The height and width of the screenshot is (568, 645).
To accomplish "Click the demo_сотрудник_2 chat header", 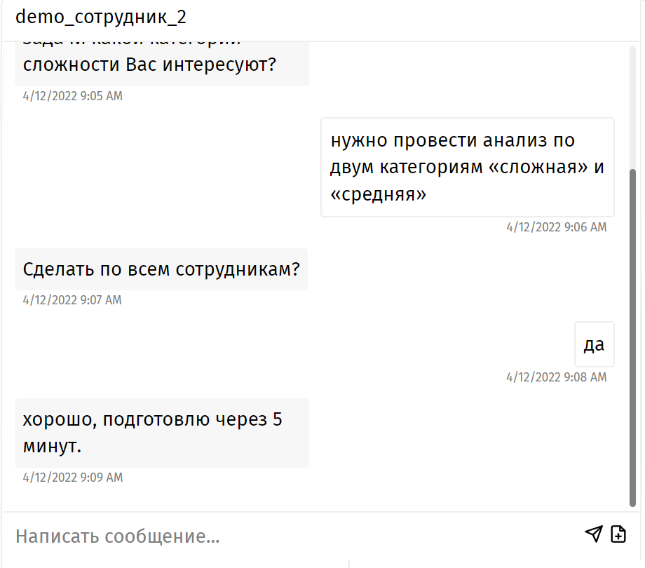I will [101, 18].
